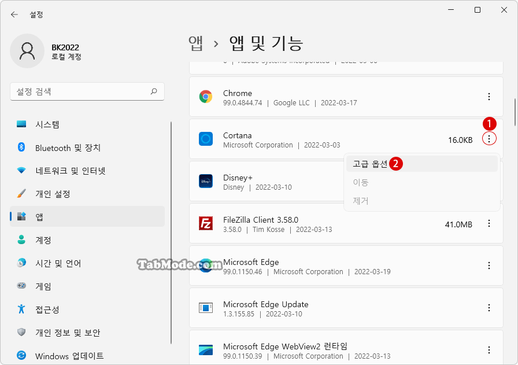Choose 제거 in the context menu
The height and width of the screenshot is (365, 518).
click(x=422, y=201)
